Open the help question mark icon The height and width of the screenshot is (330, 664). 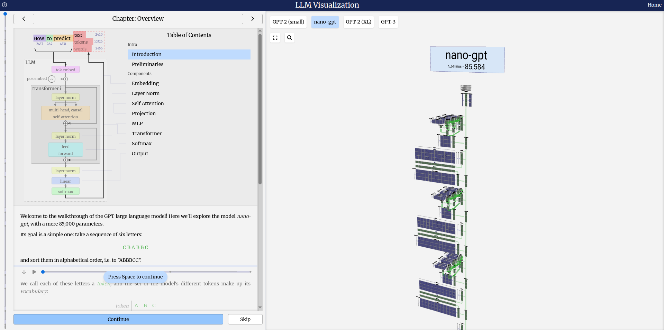tap(4, 5)
